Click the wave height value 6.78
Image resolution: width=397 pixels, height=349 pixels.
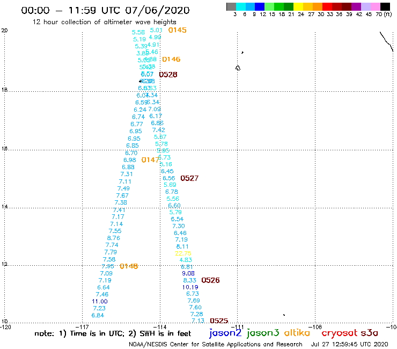172,192
